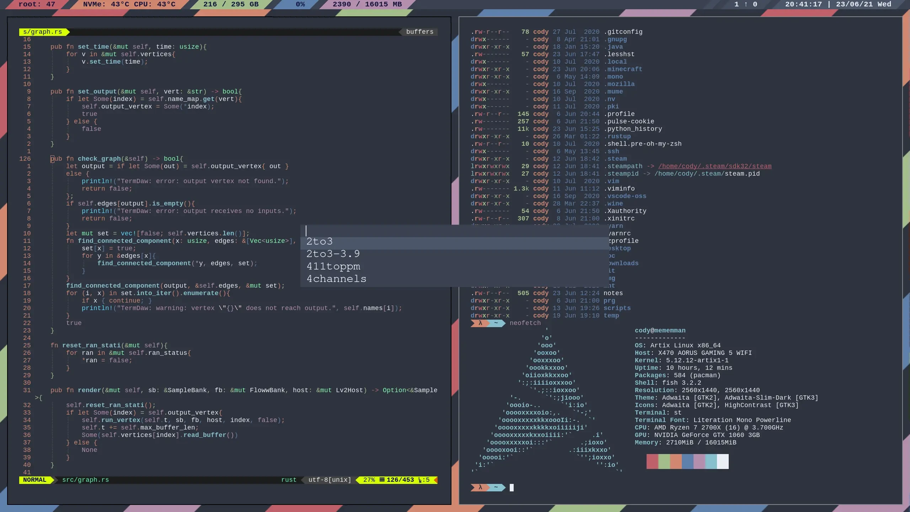
Task: Click the NORMAL mode indicator in statusline
Action: (x=34, y=480)
